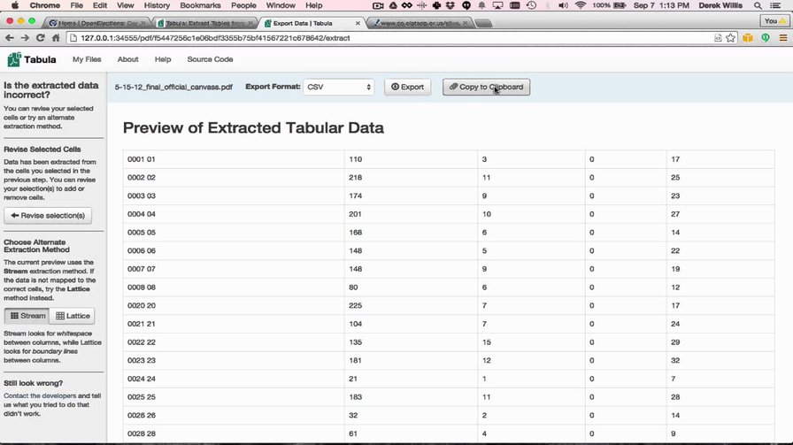Click Contact the developers link
Viewport: 793px width, 445px height.
[x=40, y=396]
